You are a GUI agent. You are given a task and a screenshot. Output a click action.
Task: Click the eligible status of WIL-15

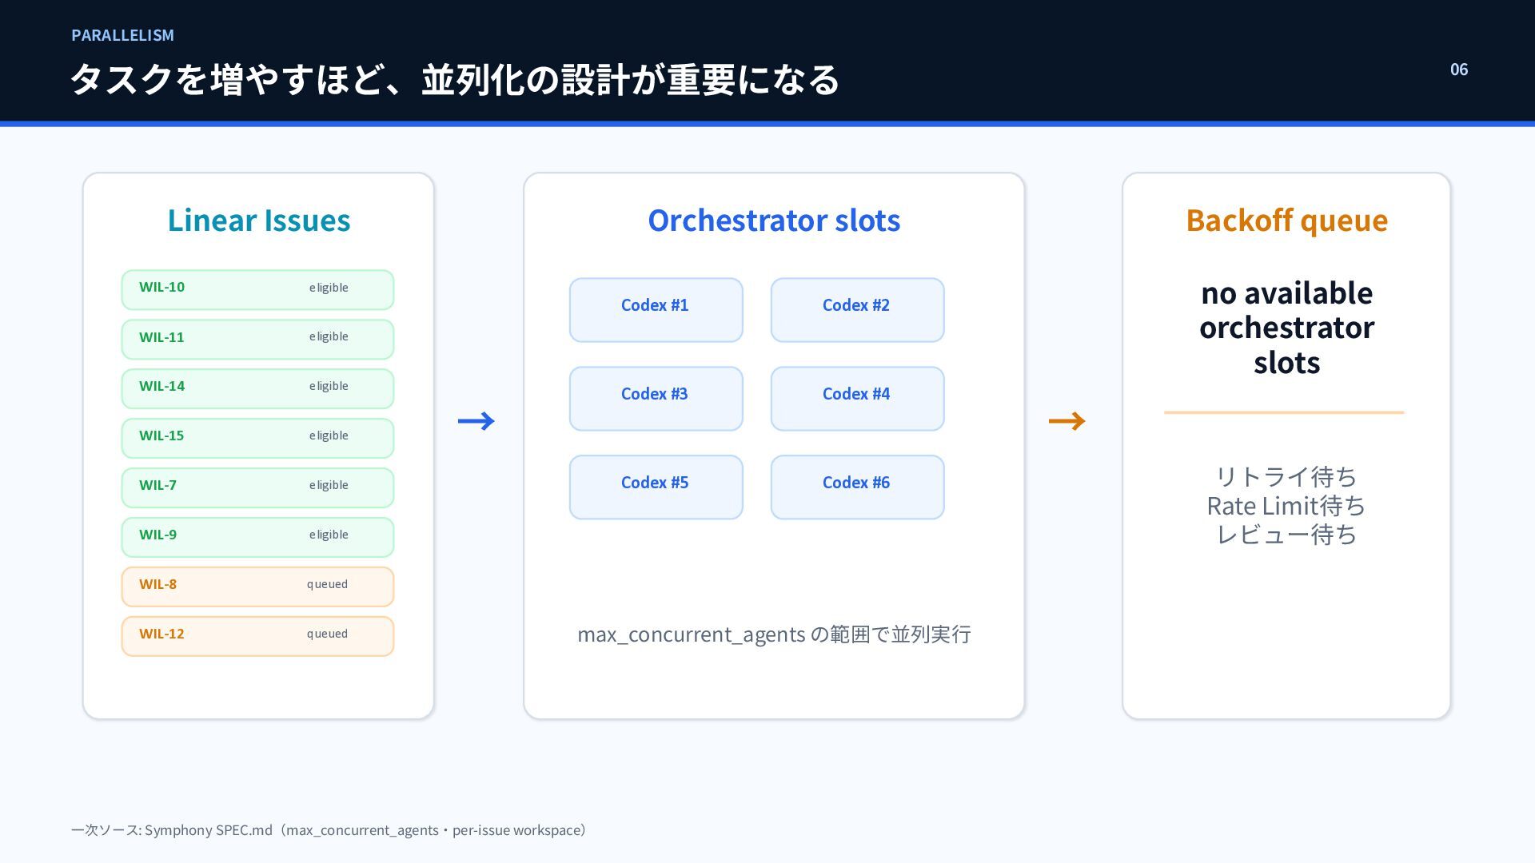pyautogui.click(x=329, y=435)
